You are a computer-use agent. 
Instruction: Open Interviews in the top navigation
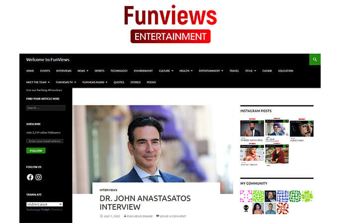64,71
